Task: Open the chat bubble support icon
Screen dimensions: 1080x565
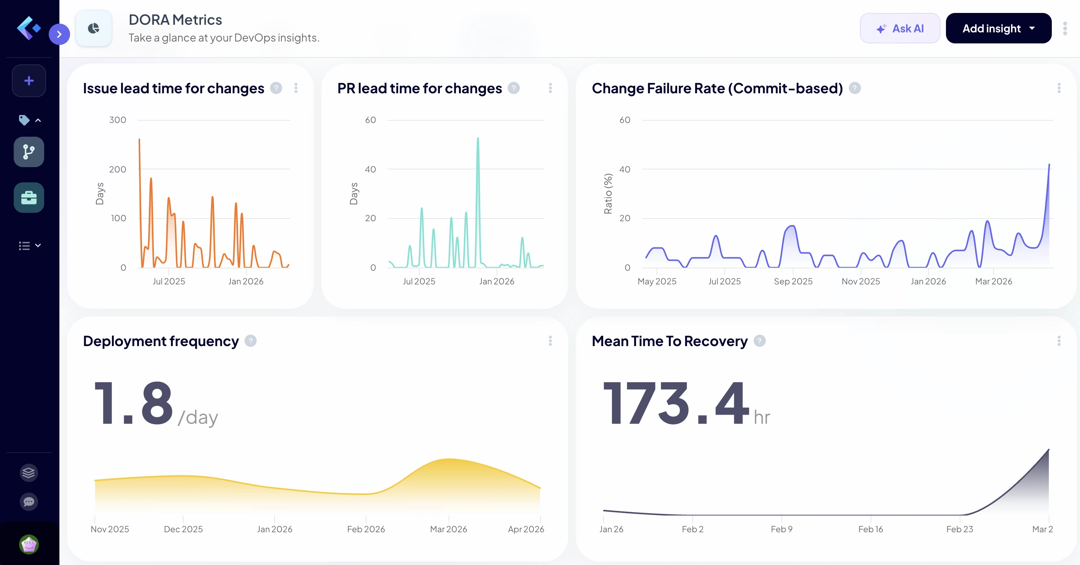Action: [x=29, y=502]
